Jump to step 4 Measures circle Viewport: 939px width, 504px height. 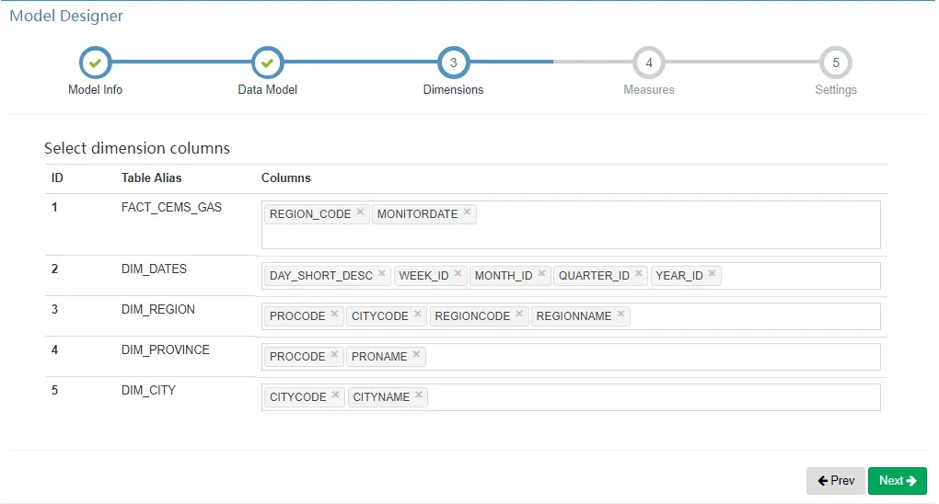click(x=649, y=63)
